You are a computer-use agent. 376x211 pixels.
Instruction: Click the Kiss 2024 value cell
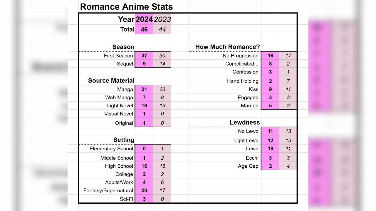[270, 89]
